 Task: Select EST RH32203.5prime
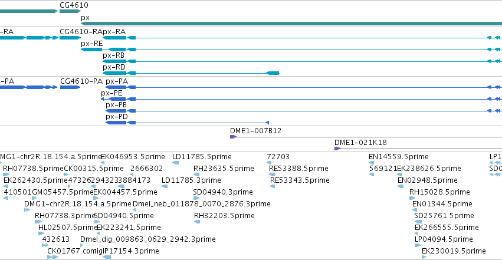(x=224, y=216)
